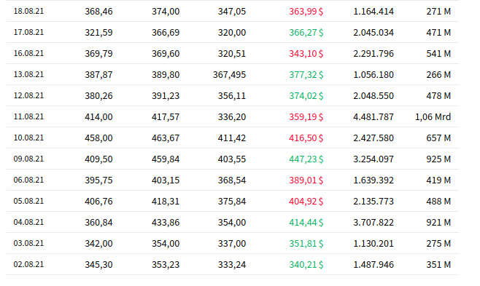Click closing price 414,44 $
This screenshot has width=480, height=286.
306,222
